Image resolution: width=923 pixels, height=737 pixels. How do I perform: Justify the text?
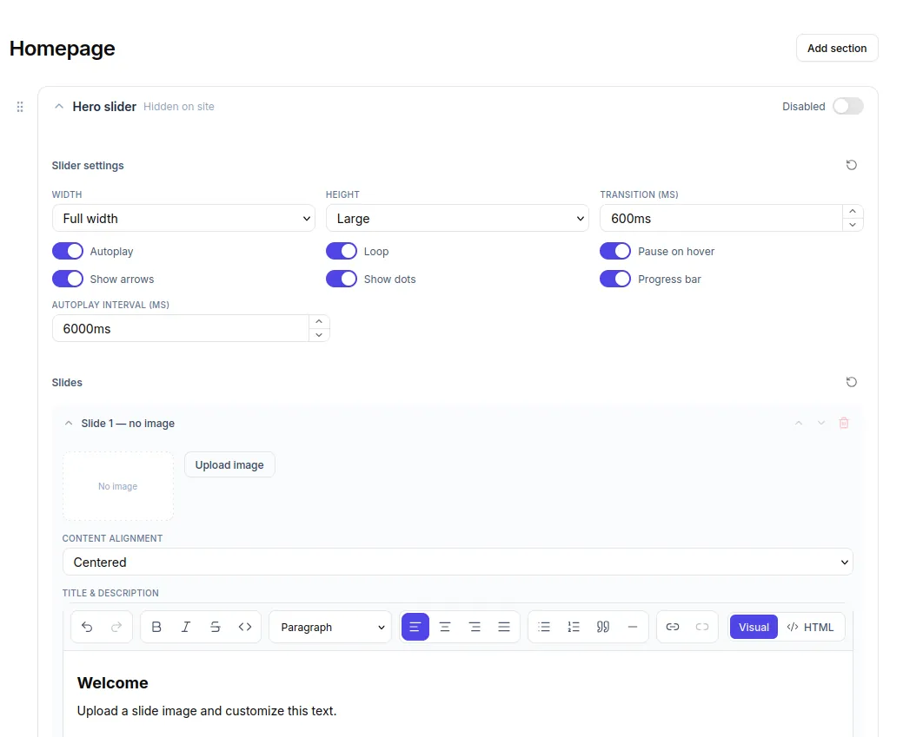coord(504,627)
